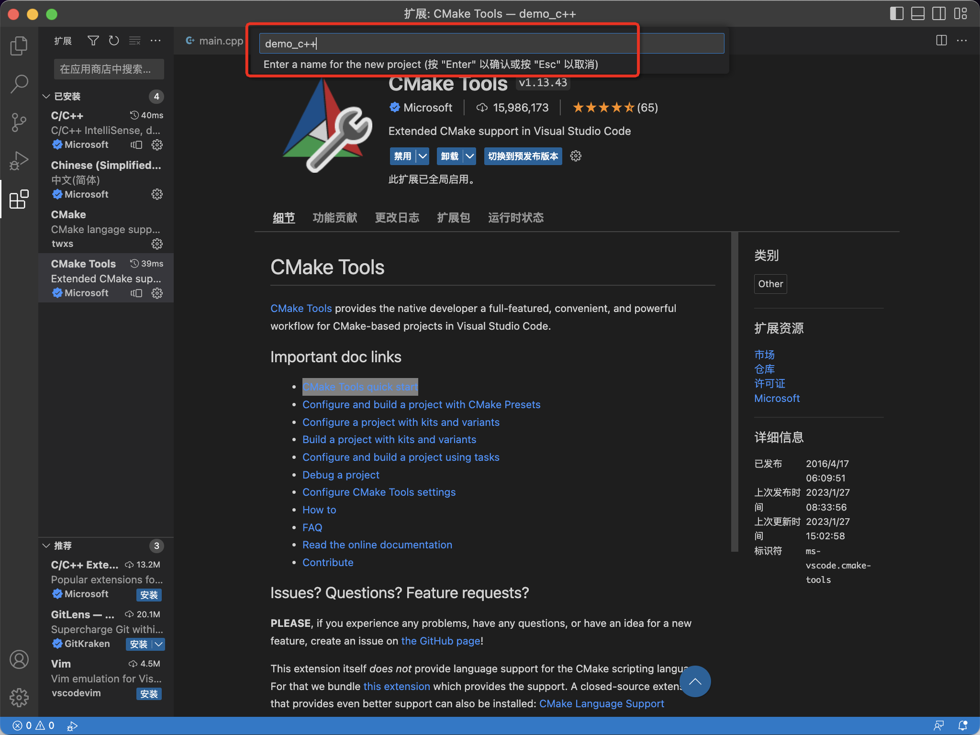Image resolution: width=980 pixels, height=735 pixels.
Task: Click the debug launch icon in status bar
Action: pyautogui.click(x=72, y=725)
